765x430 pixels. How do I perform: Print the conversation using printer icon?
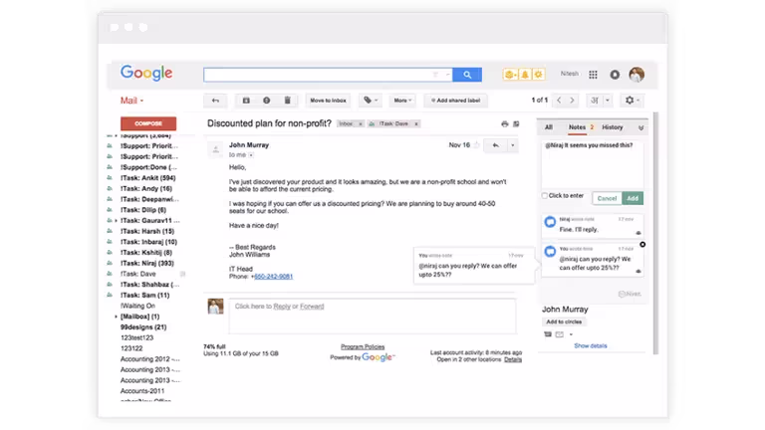(505, 123)
